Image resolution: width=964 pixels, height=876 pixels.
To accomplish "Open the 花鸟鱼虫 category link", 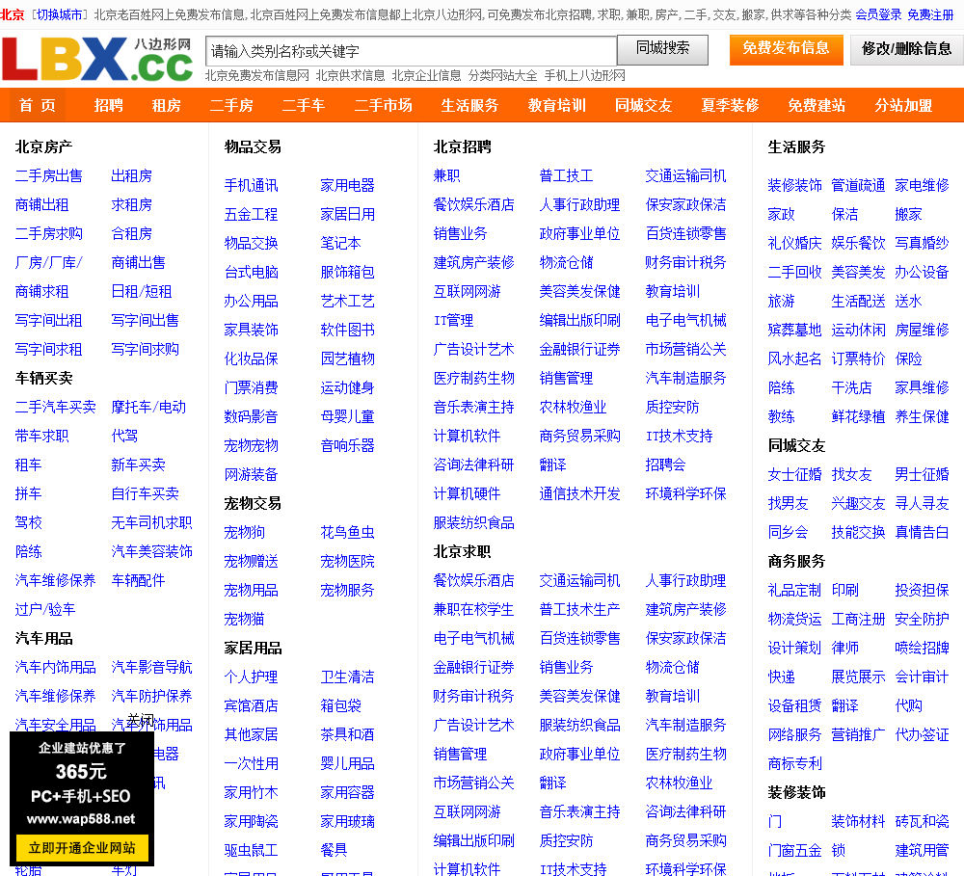I will coord(347,532).
